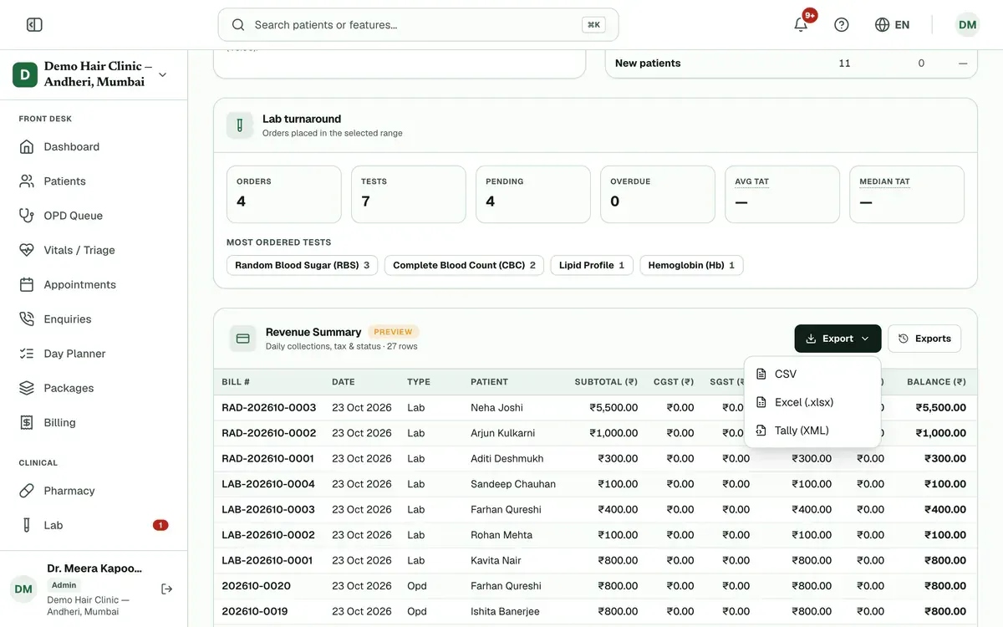Click the Revenue Summary card icon
Viewport: 1003px width, 627px height.
(243, 339)
